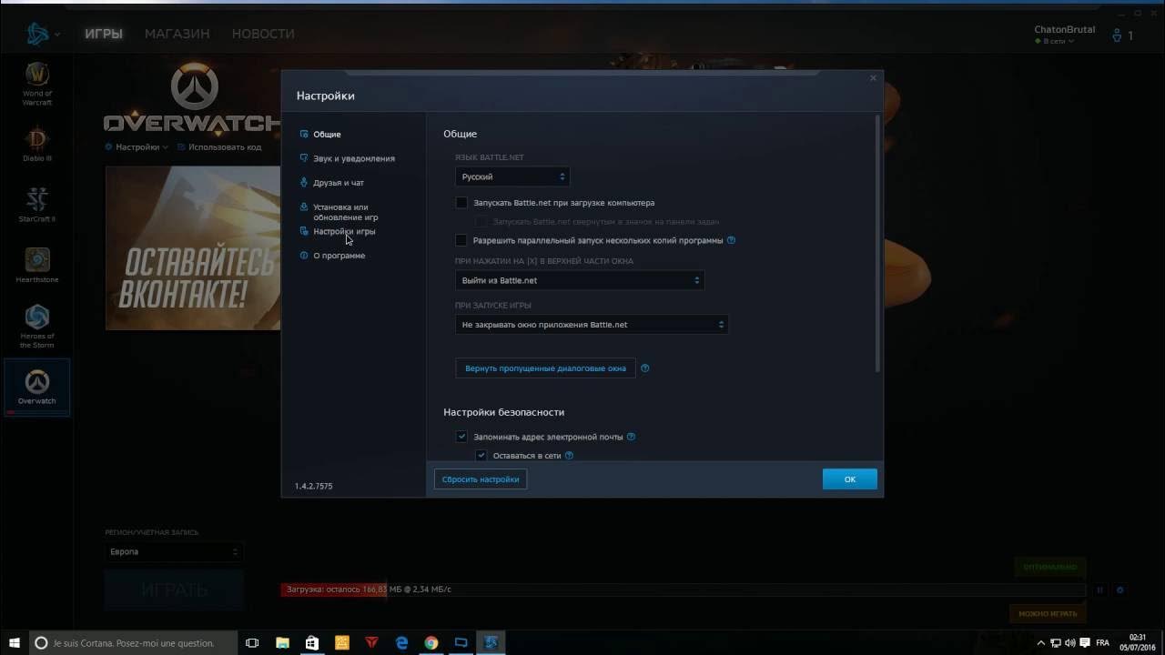
Task: Launch Google Chrome from taskbar
Action: point(431,642)
